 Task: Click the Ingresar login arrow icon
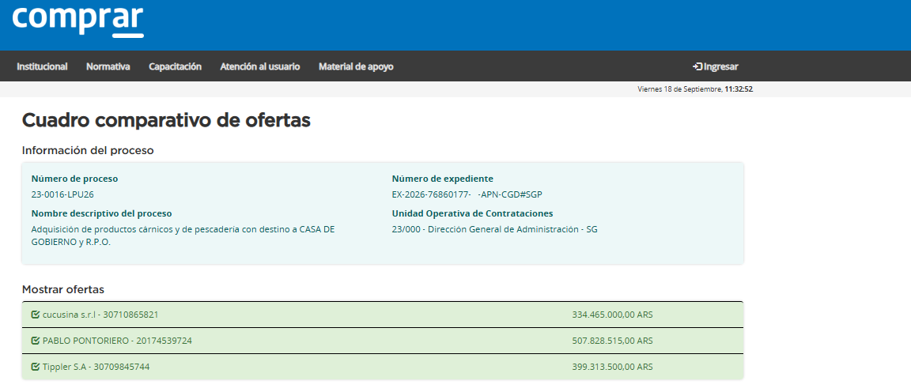(x=697, y=67)
